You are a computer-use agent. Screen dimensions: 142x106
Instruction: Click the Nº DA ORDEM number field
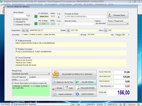point(22,16)
